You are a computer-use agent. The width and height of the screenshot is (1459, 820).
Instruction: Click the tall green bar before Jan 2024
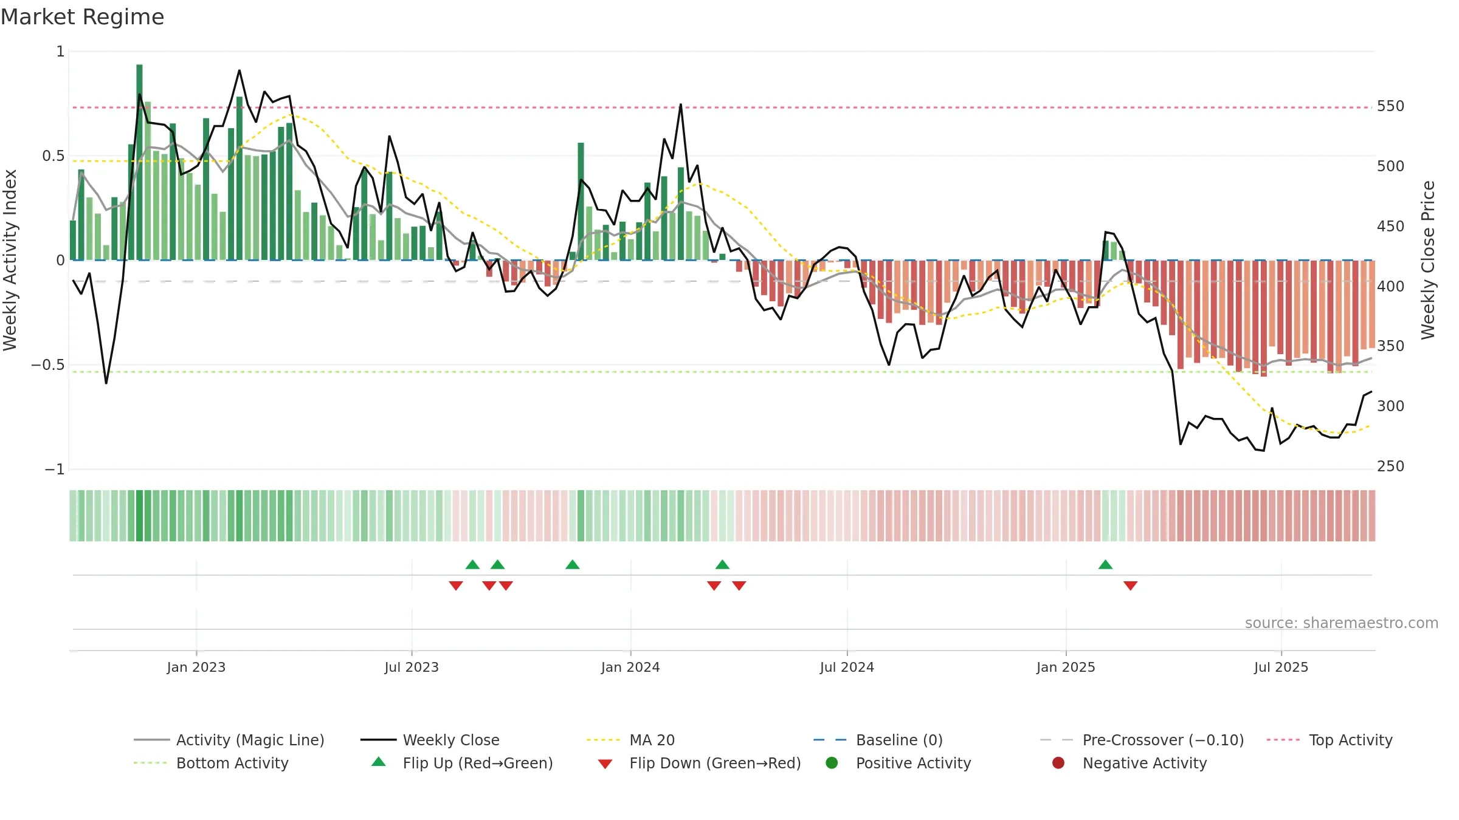coord(581,202)
